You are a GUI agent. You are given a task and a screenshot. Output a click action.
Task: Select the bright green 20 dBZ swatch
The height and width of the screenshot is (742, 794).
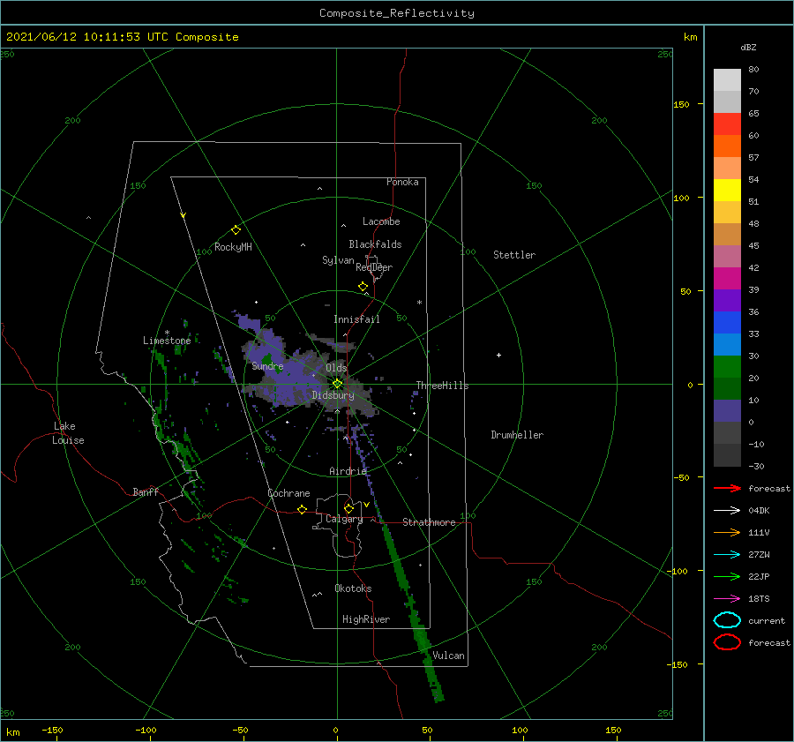click(727, 367)
